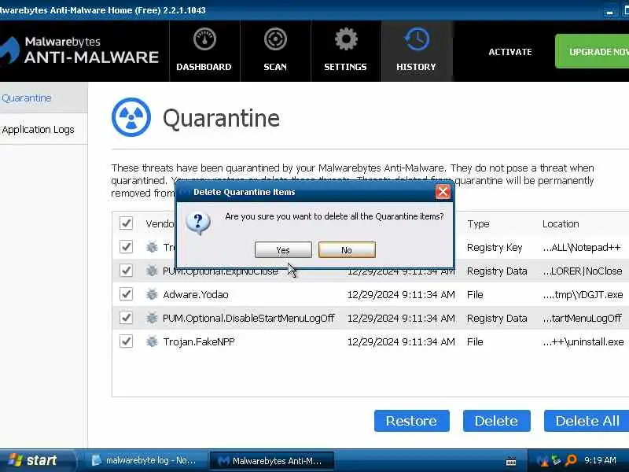Click the 9:19 AM system clock
Viewport: 629px width, 472px height.
tap(600, 460)
